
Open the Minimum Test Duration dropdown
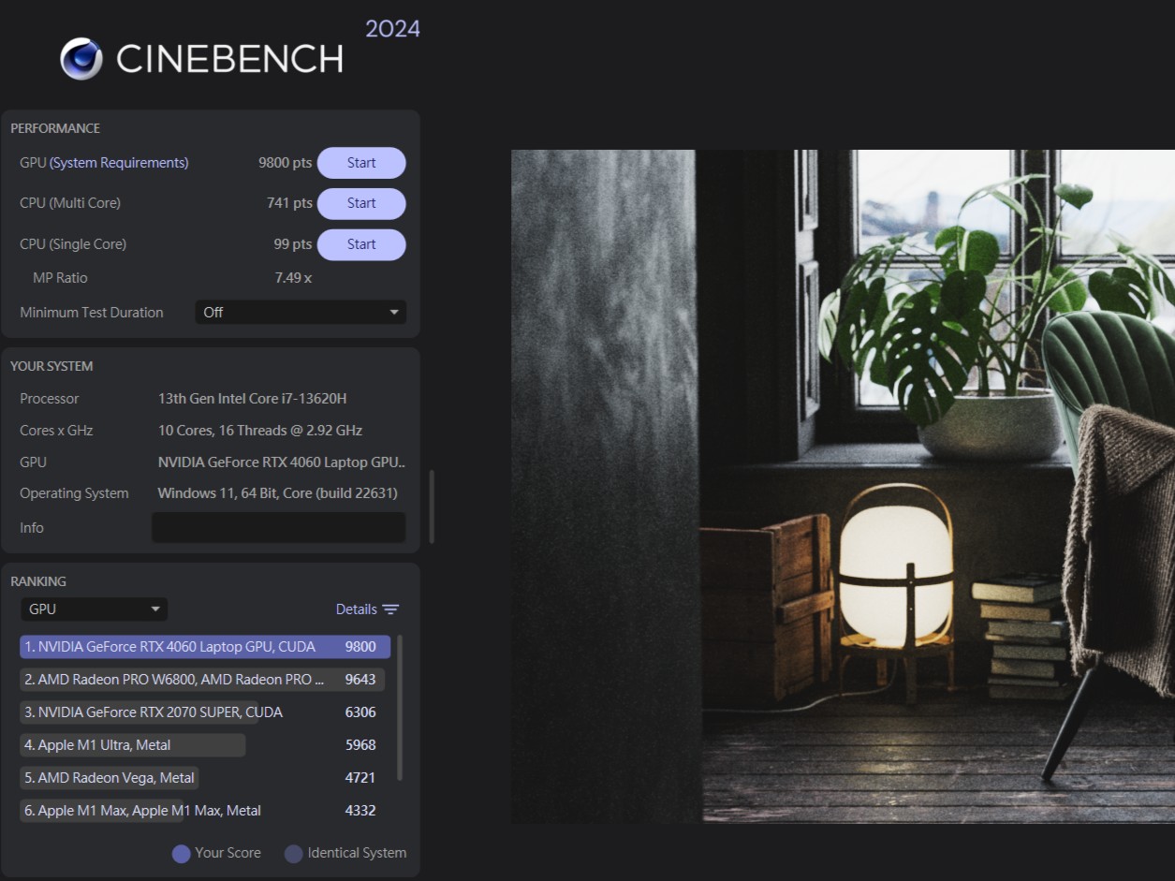301,313
